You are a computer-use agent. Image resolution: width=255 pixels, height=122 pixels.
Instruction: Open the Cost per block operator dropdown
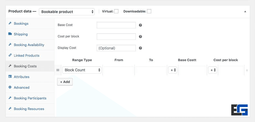pos(212,70)
